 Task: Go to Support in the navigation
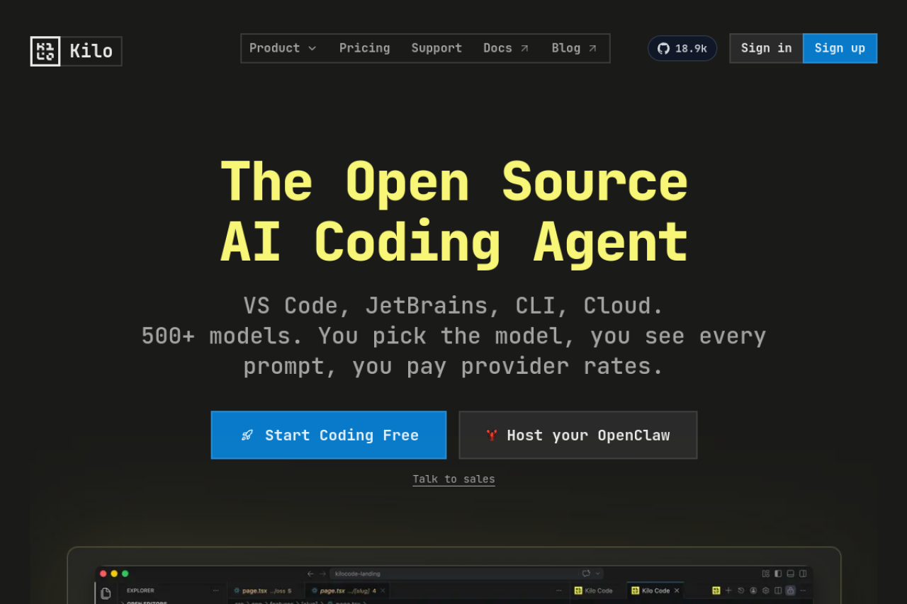point(436,48)
